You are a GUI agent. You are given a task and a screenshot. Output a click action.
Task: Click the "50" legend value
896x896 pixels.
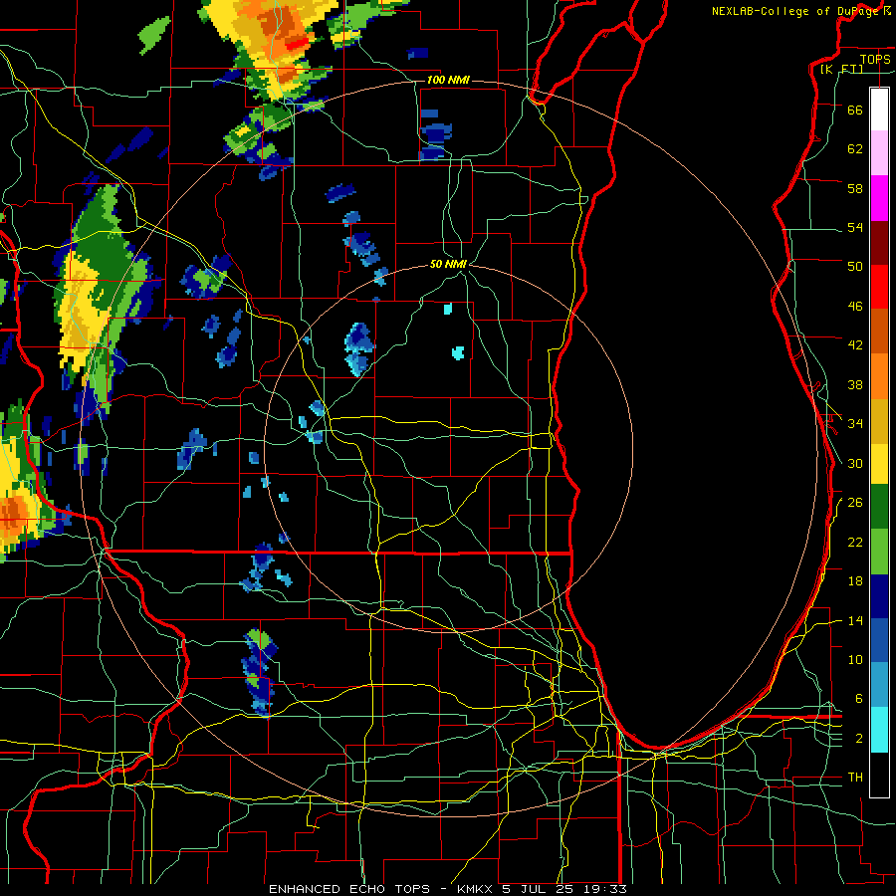(x=855, y=267)
